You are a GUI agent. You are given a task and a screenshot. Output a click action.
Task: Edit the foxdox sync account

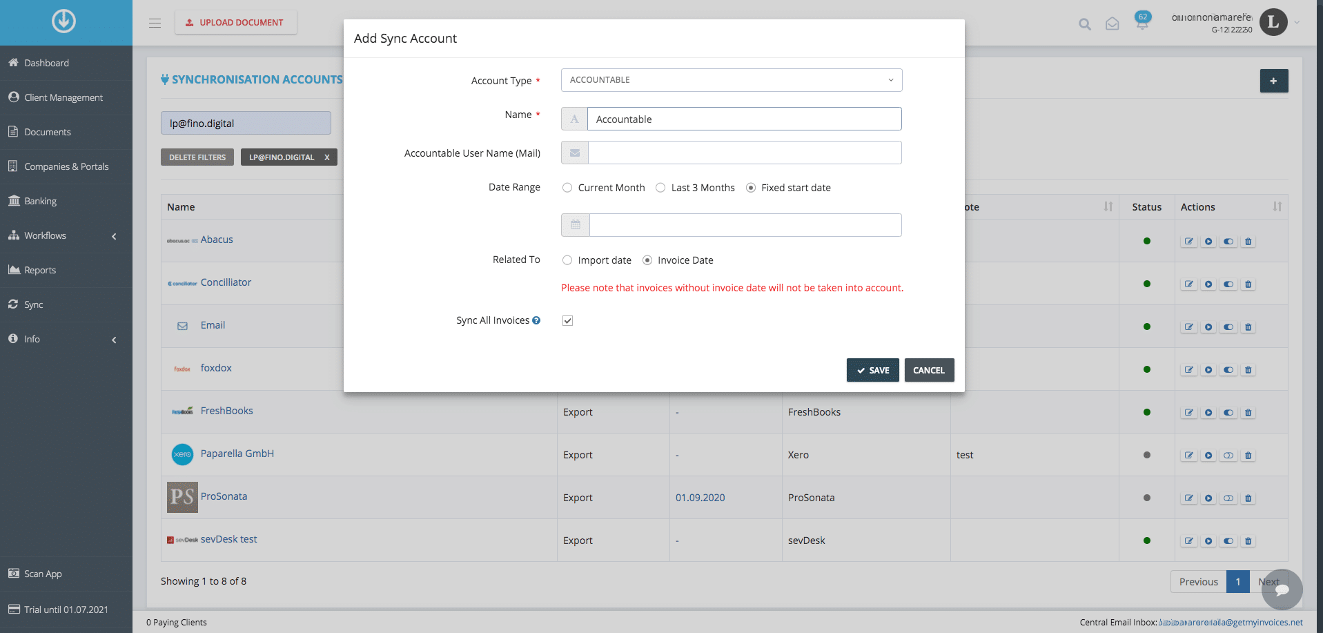(x=1188, y=370)
